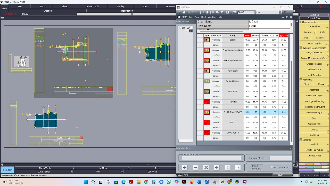Click the red type icon for WAIST WIDTH row
Image resolution: width=330 pixels, height=186 pixels.
(207, 133)
